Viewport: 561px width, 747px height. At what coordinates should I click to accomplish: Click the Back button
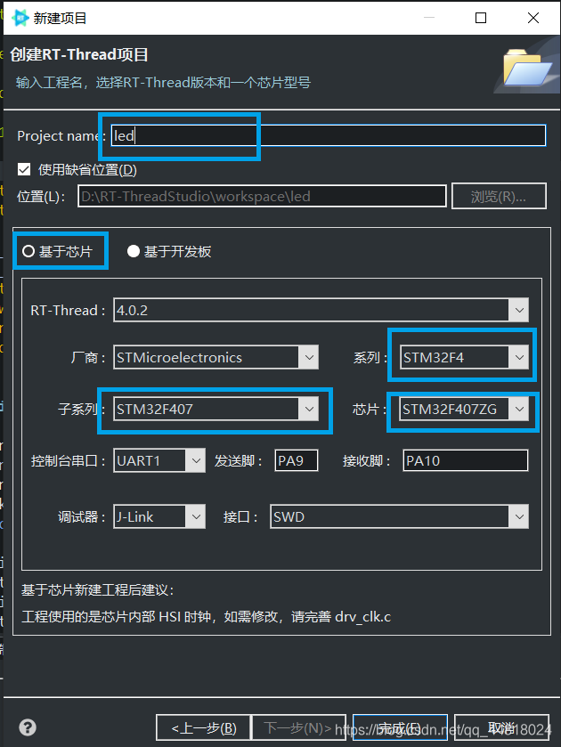pyautogui.click(x=203, y=727)
